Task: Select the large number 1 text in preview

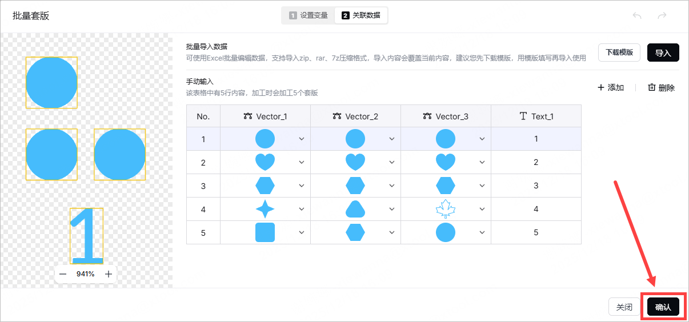Action: [86, 235]
